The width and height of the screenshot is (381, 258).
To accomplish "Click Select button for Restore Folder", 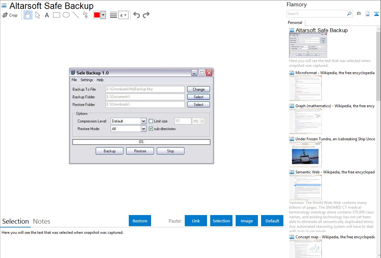I will tap(198, 104).
